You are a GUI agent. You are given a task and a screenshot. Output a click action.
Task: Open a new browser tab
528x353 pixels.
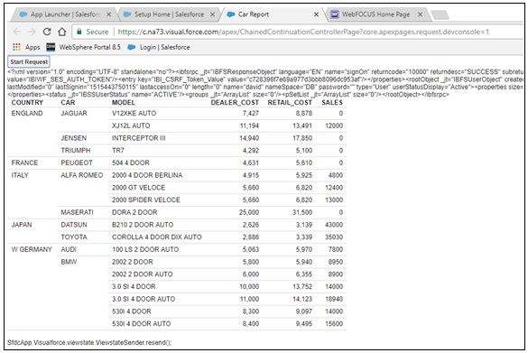click(440, 14)
